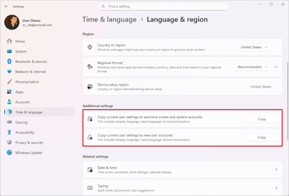
Task: Open the Gaming icon in sidebar
Action: point(9,122)
